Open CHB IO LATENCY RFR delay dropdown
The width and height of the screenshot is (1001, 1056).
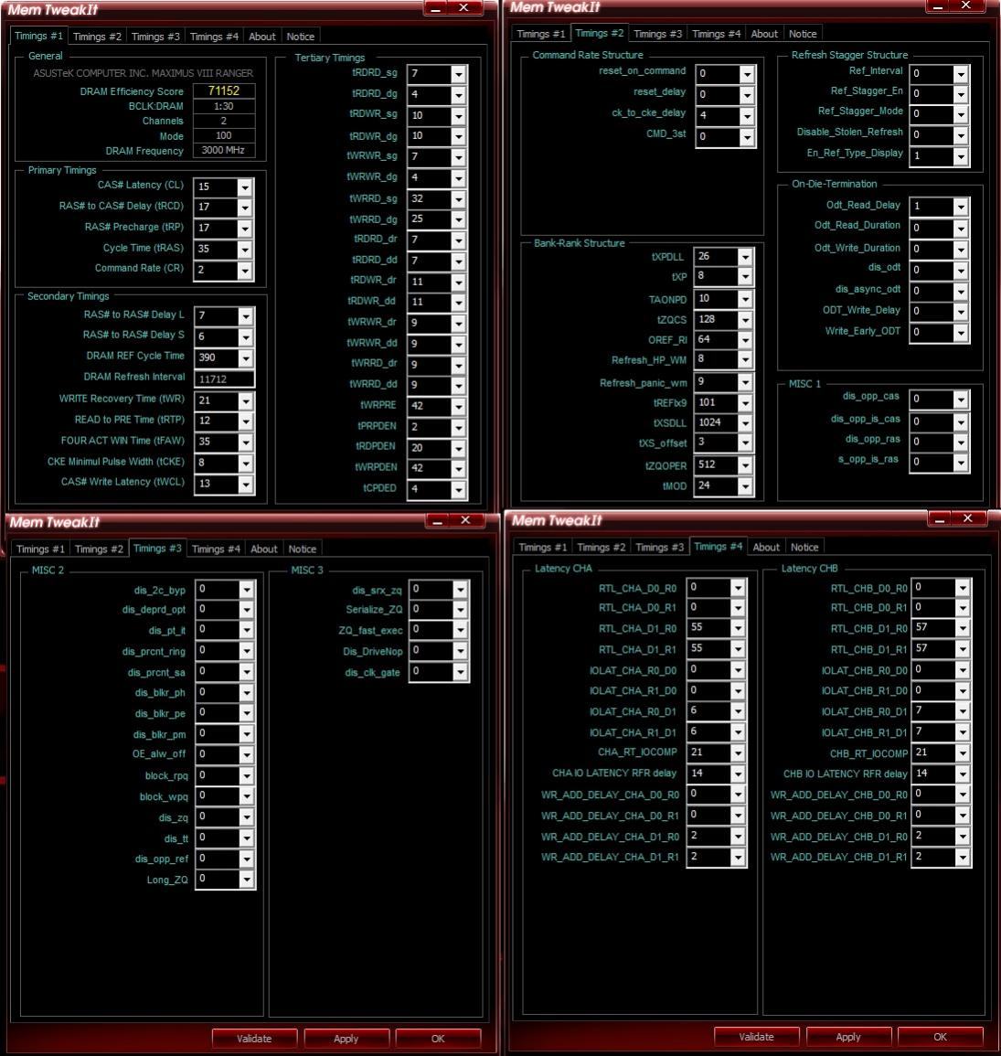[x=963, y=773]
